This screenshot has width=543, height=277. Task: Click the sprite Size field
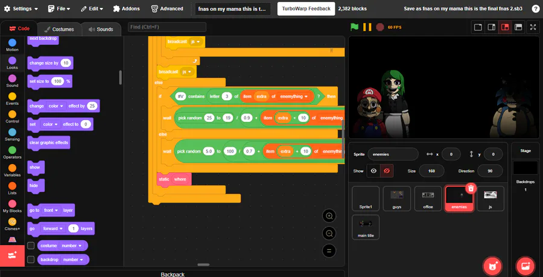pyautogui.click(x=431, y=171)
